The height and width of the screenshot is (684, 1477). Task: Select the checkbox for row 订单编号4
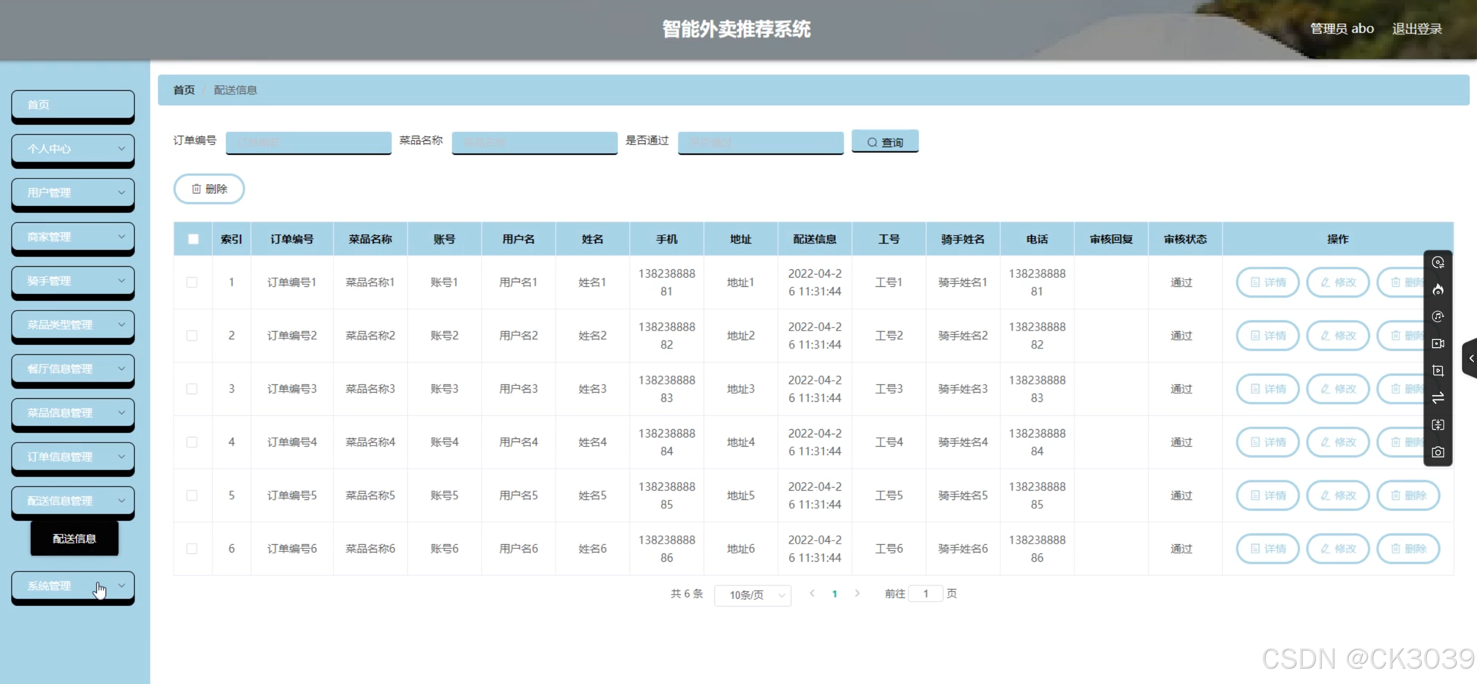192,443
